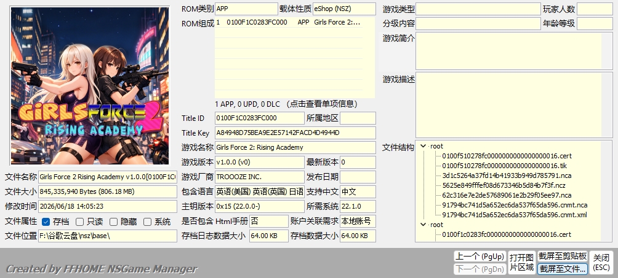Collapse the second root tree node
Viewport: 618px width, 278px height.
423,225
